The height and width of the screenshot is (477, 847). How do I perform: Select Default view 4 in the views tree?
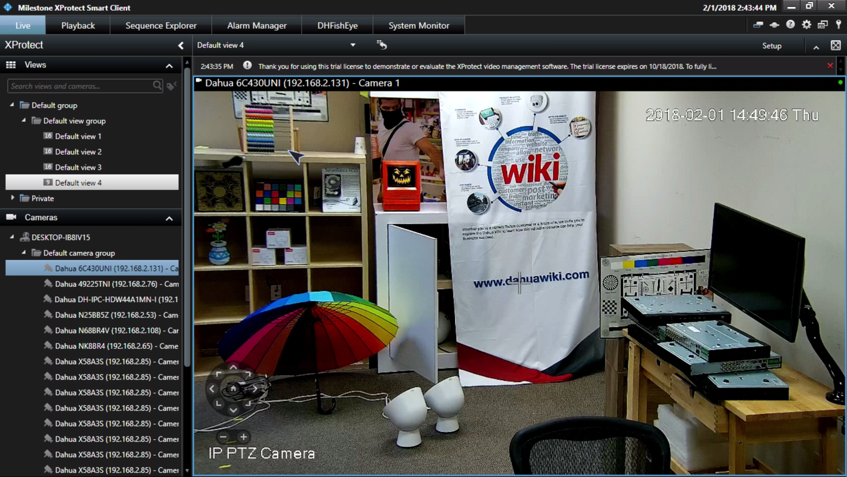[92, 183]
